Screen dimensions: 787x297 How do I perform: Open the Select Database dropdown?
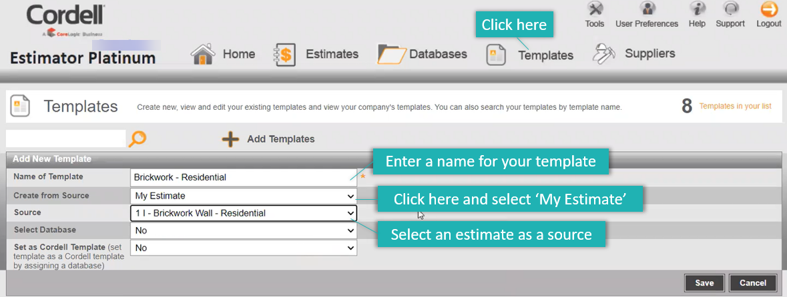pyautogui.click(x=244, y=230)
